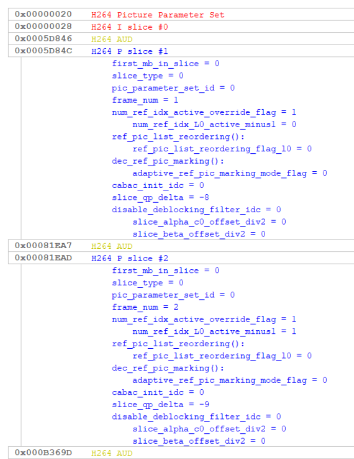Select slice_alpha_c0_offset_div2 = 0 under P slice #2

209,429
